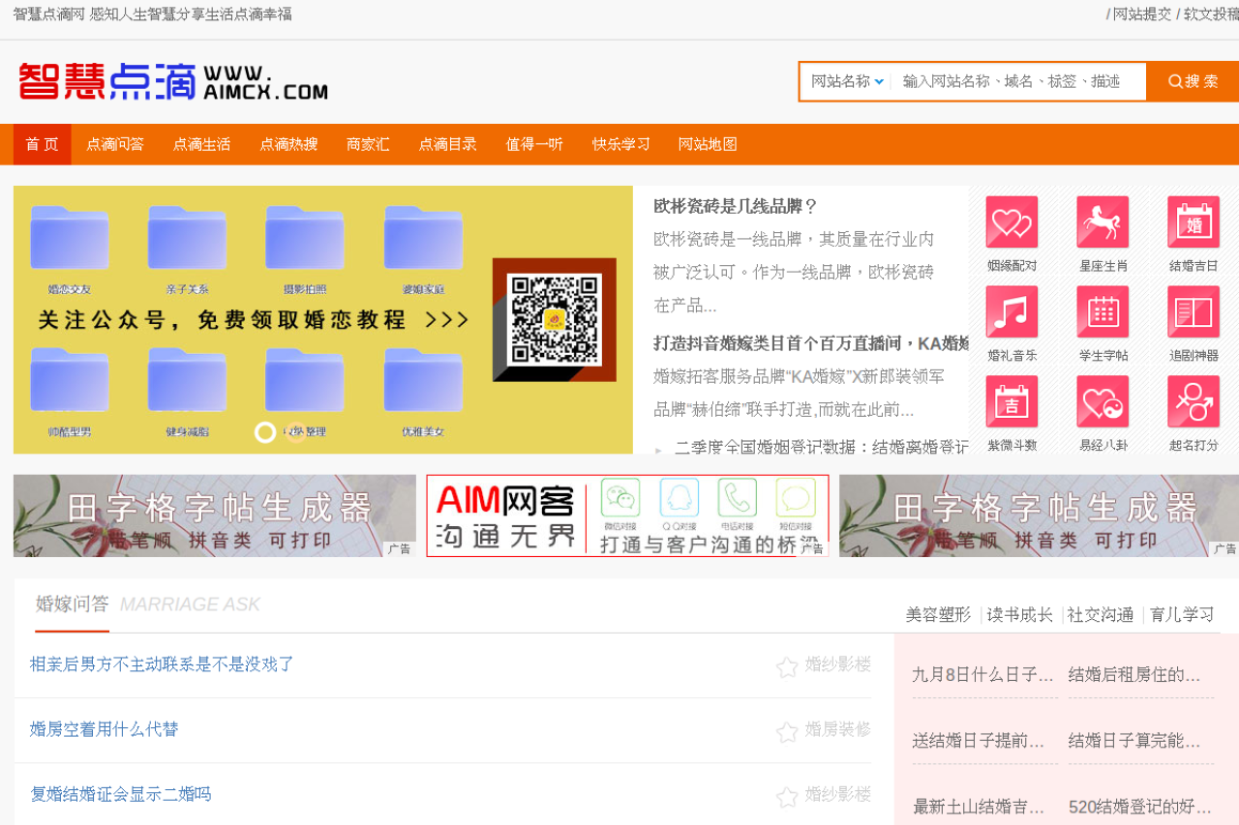The height and width of the screenshot is (825, 1239).
Task: Click the star icon beside 婚房装修
Action: 787,731
